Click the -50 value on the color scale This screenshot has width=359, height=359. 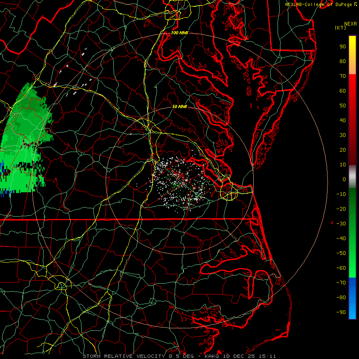tap(341, 253)
